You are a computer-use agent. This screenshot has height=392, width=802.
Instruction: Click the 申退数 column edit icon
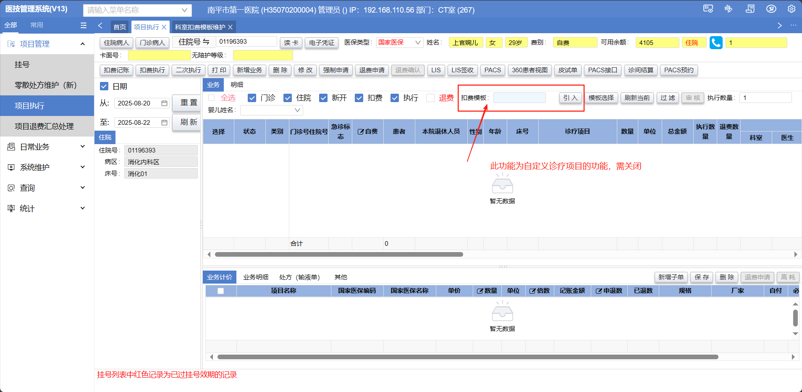click(599, 291)
